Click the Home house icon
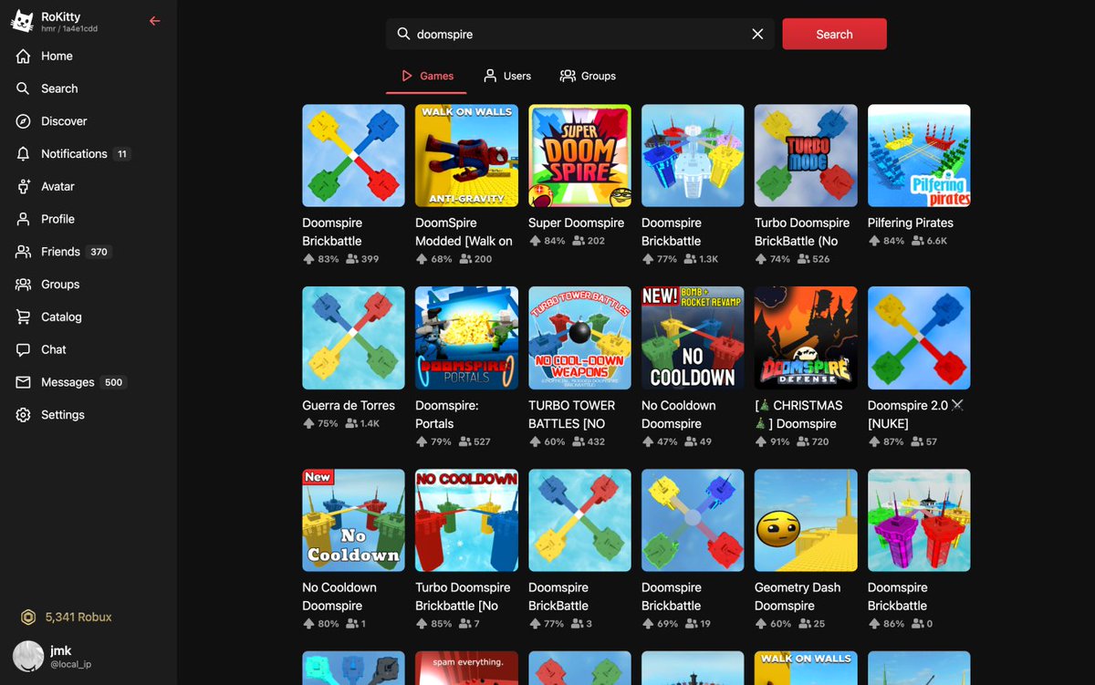The image size is (1095, 685). [24, 56]
